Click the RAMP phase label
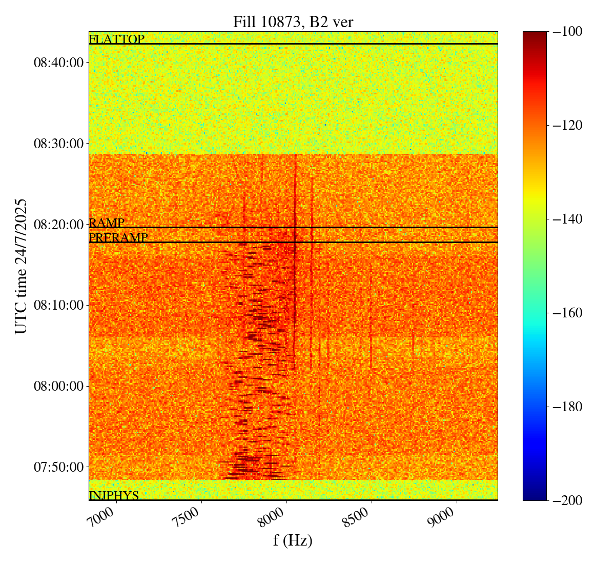Screen dimensions: 615x564 click(x=107, y=223)
